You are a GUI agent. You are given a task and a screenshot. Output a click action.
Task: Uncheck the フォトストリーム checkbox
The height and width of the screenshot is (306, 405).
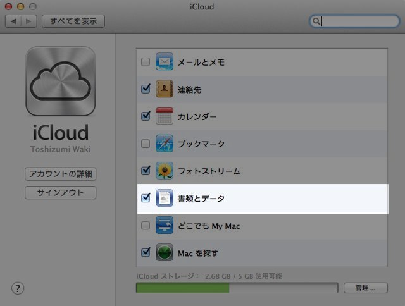146,171
